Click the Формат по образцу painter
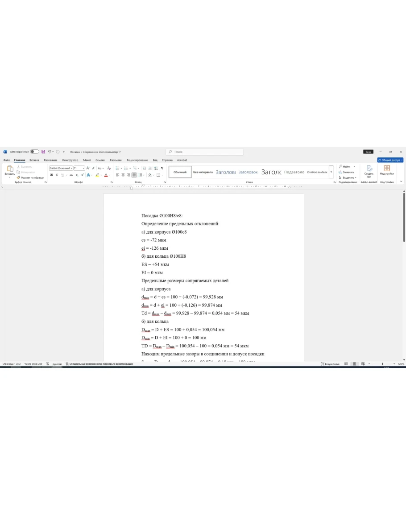This screenshot has width=406, height=515. coord(30,177)
